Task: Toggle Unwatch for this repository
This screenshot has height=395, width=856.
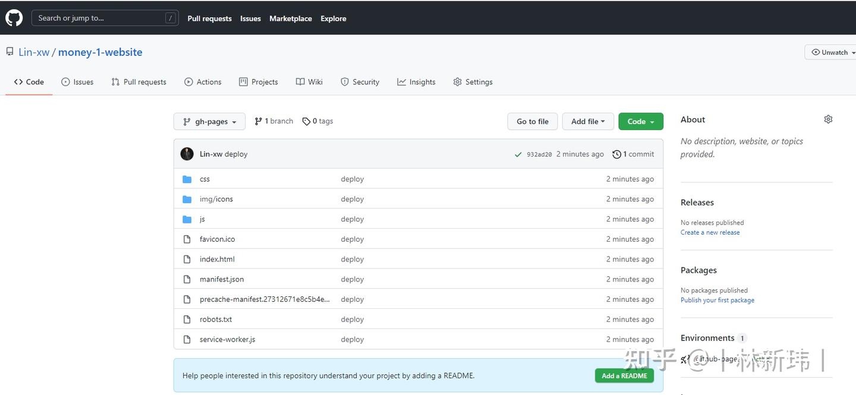Action: coord(830,52)
